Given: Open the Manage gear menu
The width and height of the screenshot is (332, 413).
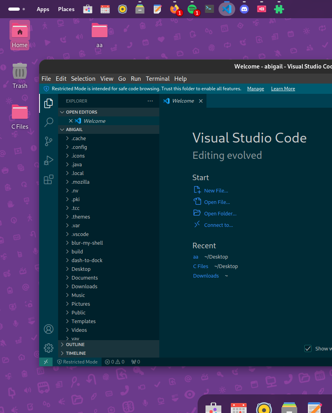Looking at the screenshot, I should coord(49,348).
